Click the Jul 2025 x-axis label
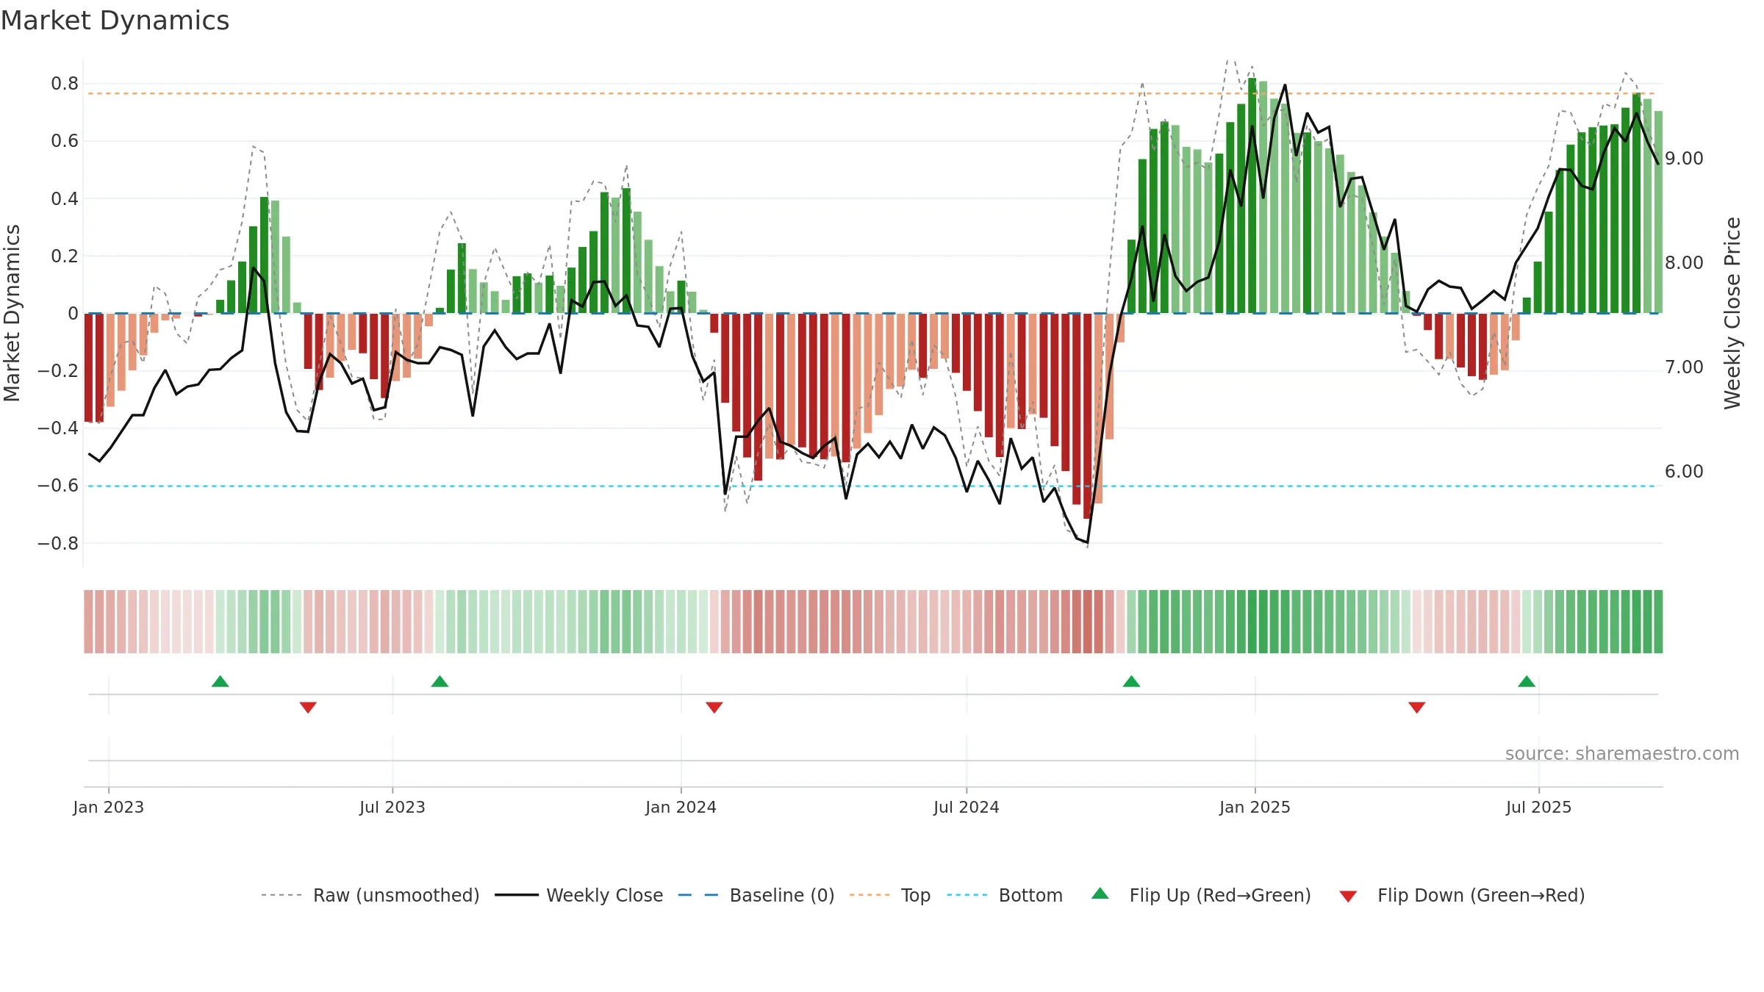This screenshot has width=1764, height=992. pos(1538,807)
